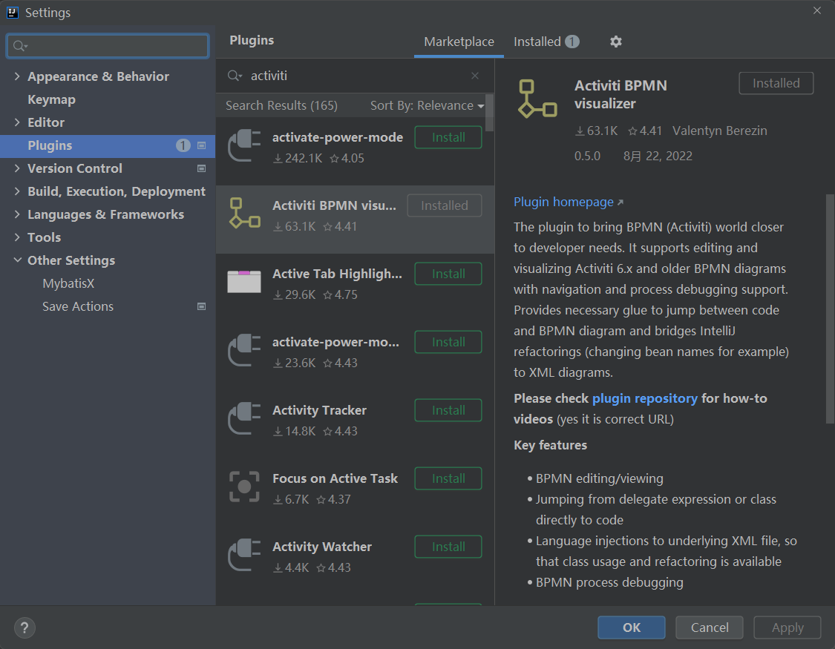Select the Active Tab Highlighter plugin icon

tap(244, 281)
